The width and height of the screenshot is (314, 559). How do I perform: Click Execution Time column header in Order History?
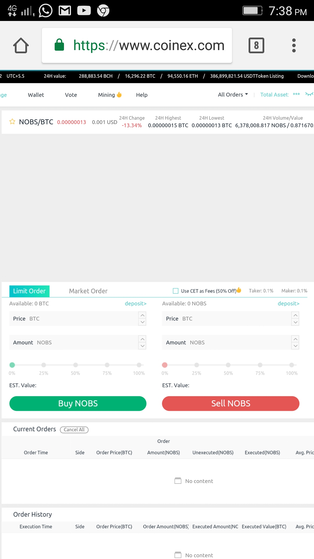click(x=36, y=526)
